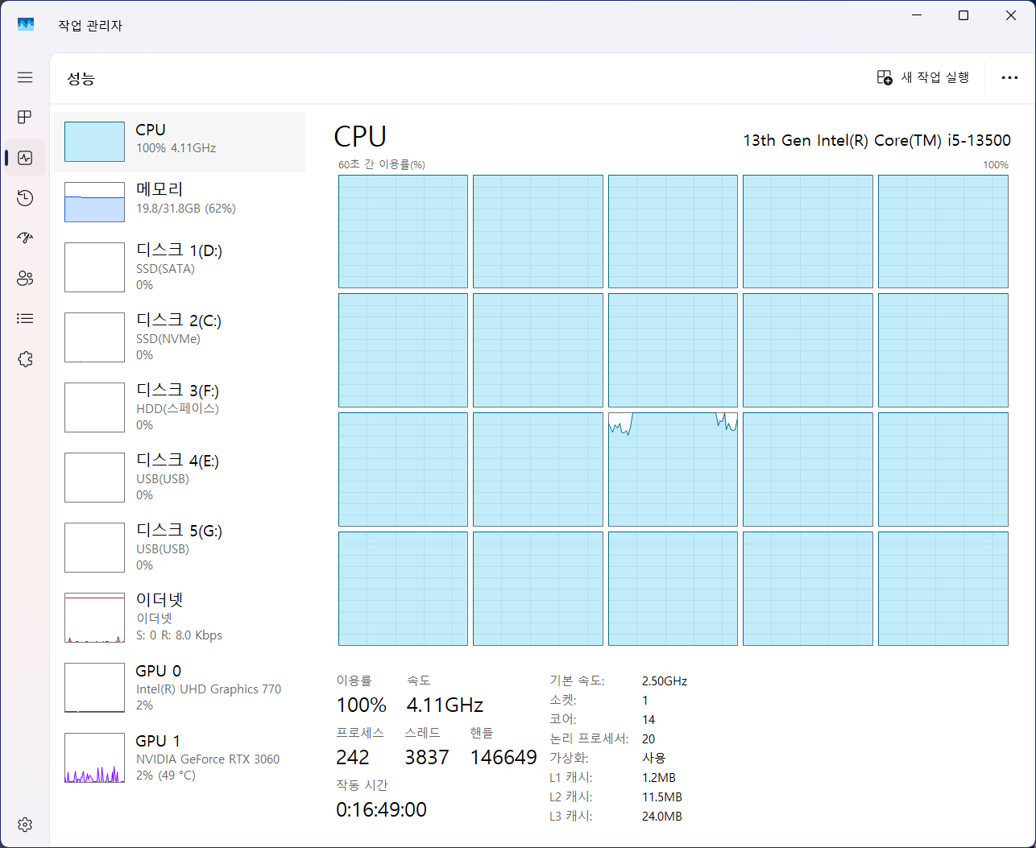Click the 스레드 count 3837
Image resolution: width=1036 pixels, height=848 pixels.
[427, 757]
